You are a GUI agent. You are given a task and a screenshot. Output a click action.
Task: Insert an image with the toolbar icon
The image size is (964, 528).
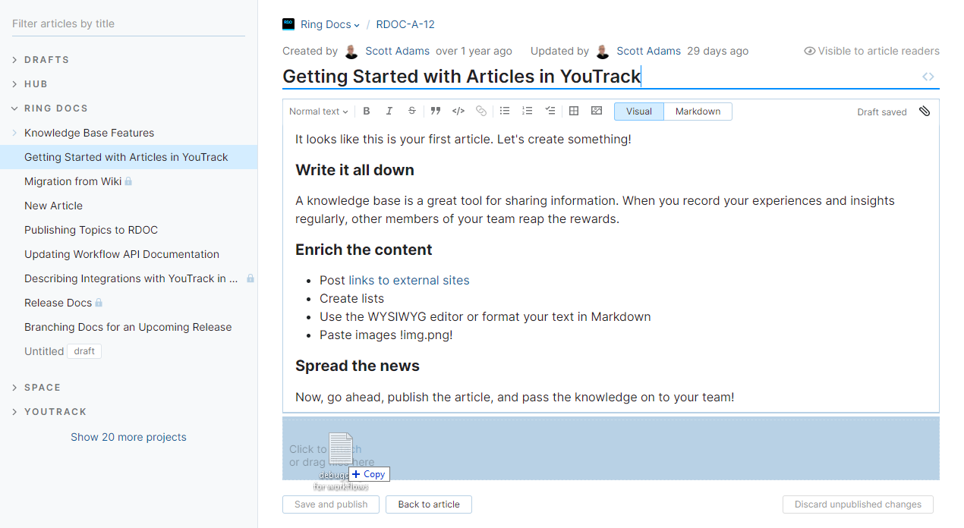click(597, 112)
